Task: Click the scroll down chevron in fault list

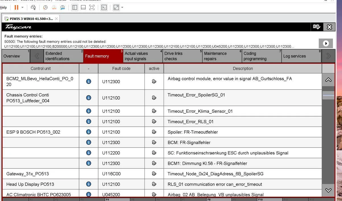Action: click(328, 190)
